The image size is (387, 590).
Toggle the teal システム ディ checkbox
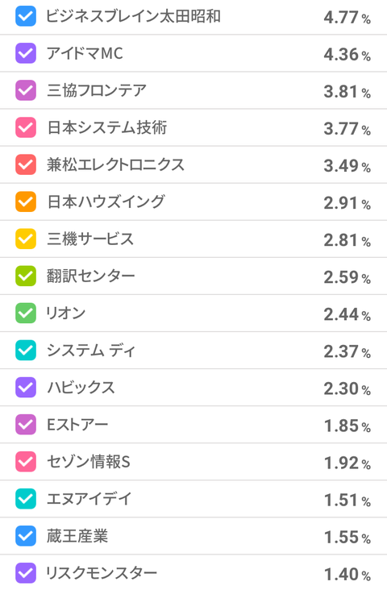(x=26, y=351)
